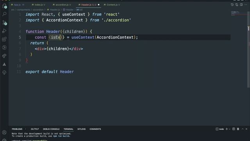This screenshot has width=250, height=141.
Task: Close the bottom panel
Action: 246,129
